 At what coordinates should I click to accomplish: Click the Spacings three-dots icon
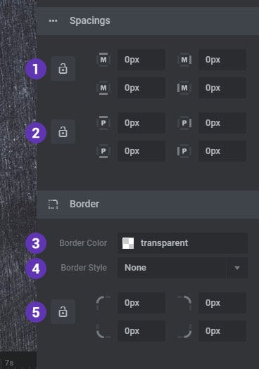pos(53,21)
